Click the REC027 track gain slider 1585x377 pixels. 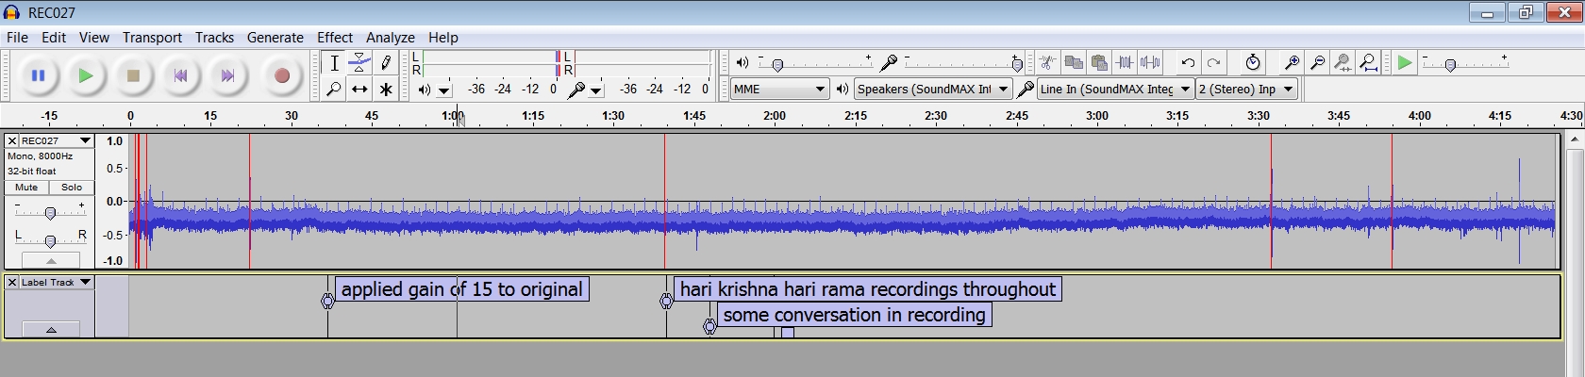tap(50, 213)
